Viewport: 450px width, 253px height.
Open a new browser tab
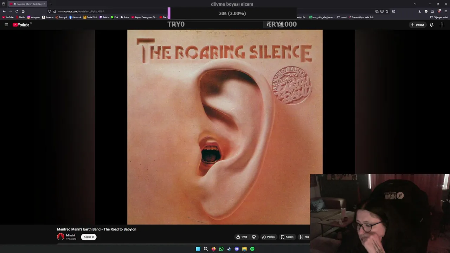pos(51,4)
